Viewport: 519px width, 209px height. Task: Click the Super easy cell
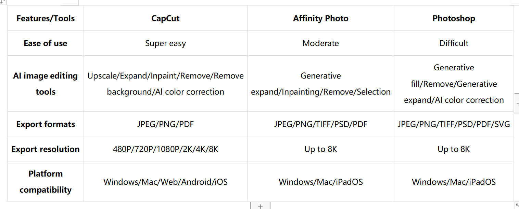pos(165,43)
